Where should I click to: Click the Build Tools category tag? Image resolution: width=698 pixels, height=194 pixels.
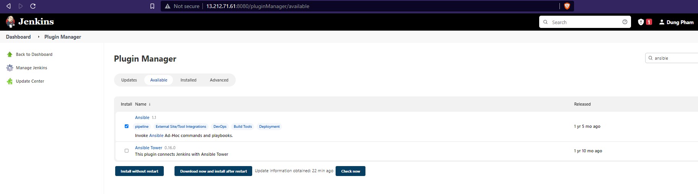click(243, 127)
